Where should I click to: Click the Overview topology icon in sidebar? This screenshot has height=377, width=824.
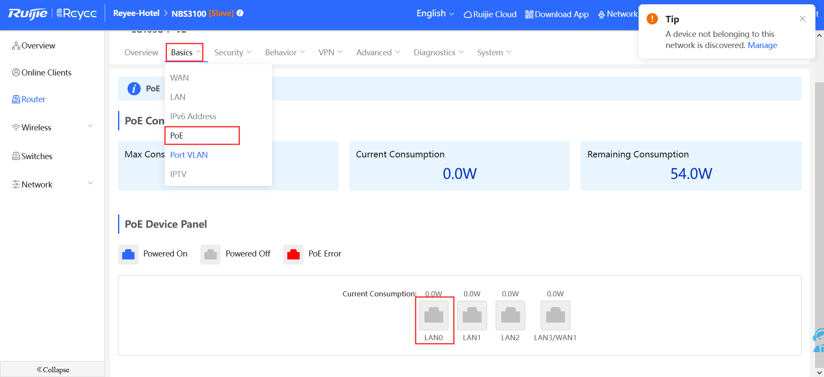[16, 45]
